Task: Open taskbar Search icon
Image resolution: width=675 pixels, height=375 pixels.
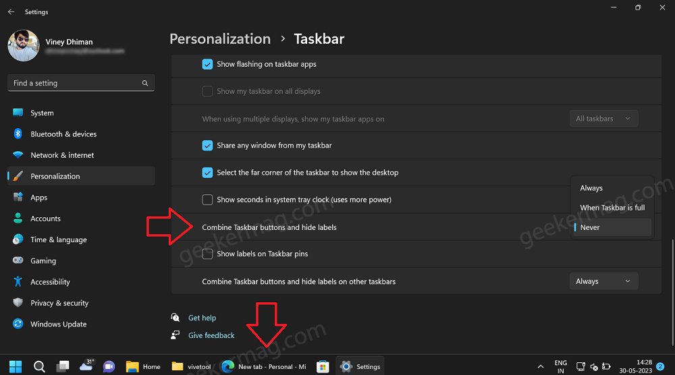Action: (x=39, y=366)
